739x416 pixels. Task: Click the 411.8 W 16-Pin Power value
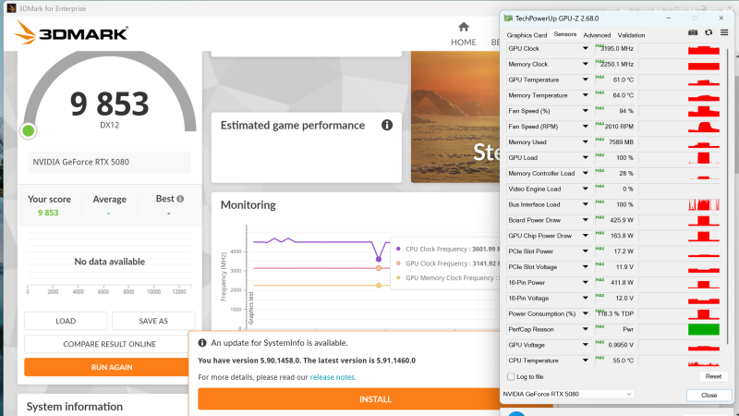click(x=622, y=283)
